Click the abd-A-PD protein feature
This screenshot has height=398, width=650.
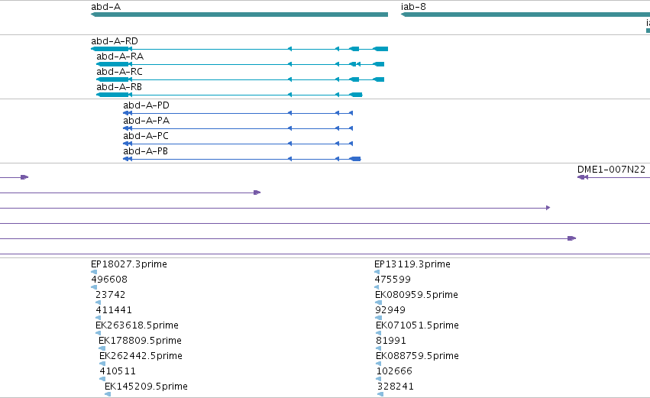pos(238,113)
